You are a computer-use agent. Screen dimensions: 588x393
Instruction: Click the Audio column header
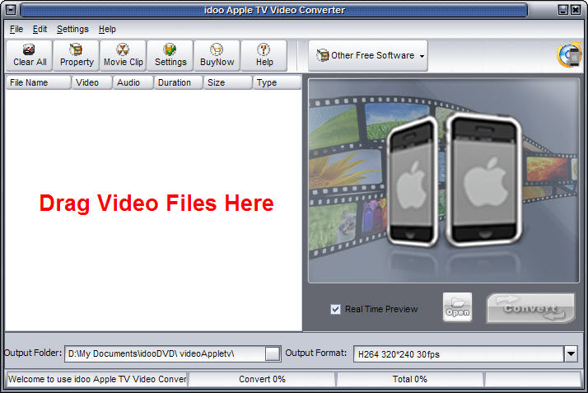click(x=133, y=82)
